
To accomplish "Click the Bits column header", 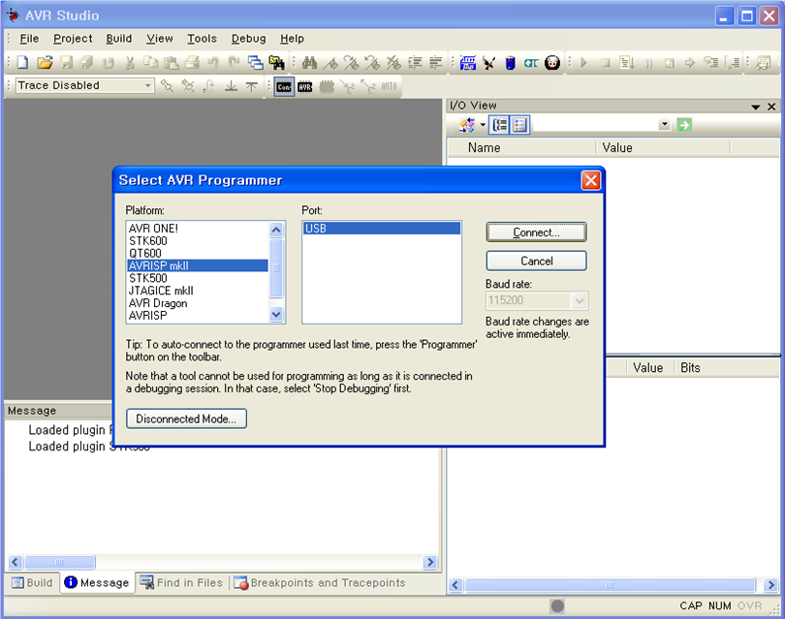I will pos(690,368).
